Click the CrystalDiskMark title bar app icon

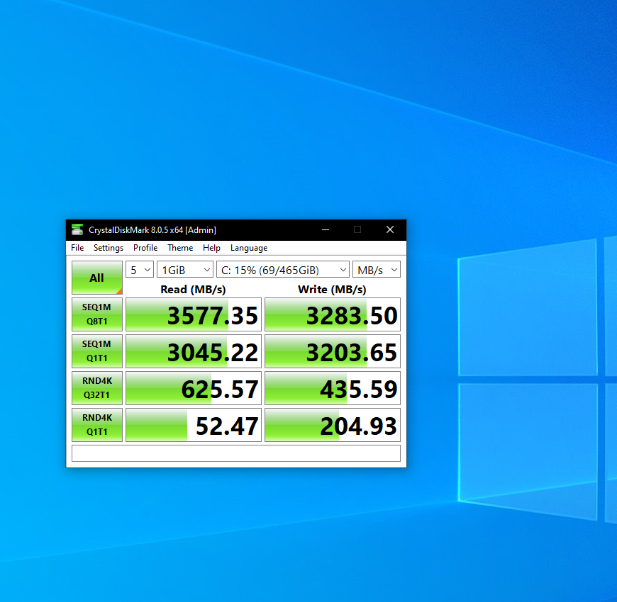pos(77,230)
